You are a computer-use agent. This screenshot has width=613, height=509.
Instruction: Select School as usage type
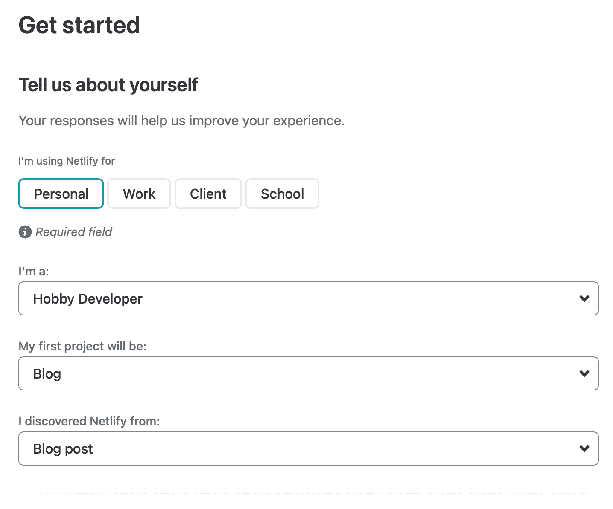pos(282,194)
